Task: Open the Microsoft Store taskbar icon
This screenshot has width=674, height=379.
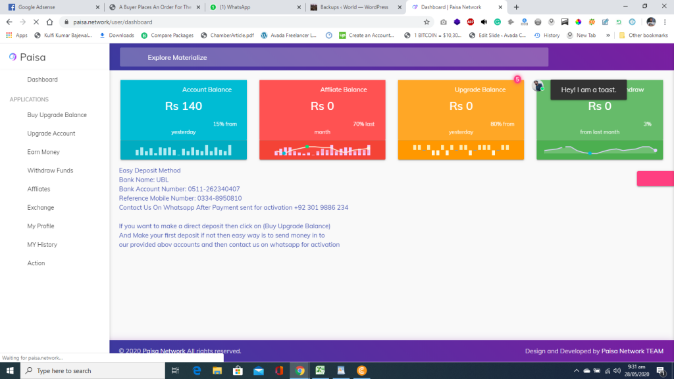Action: point(238,370)
